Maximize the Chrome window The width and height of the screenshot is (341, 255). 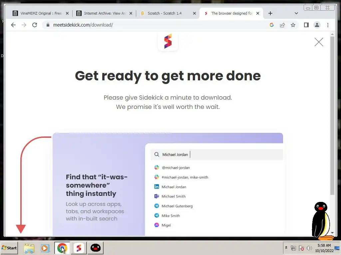(316, 8)
